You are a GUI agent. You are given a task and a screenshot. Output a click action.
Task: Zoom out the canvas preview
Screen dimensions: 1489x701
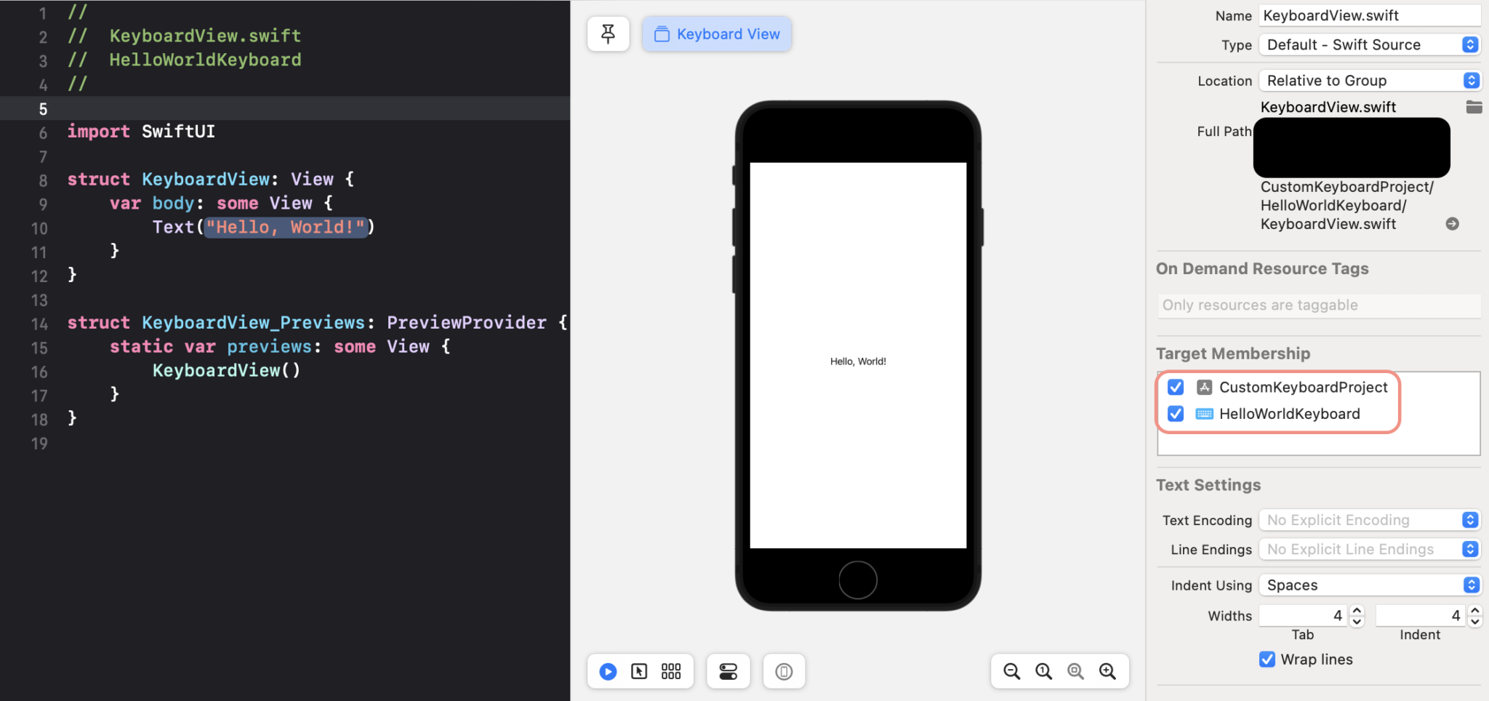[x=1011, y=671]
